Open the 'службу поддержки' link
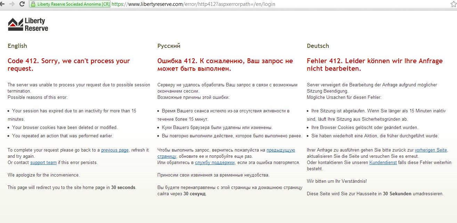Viewport: 457px width, 223px height. (x=215, y=163)
